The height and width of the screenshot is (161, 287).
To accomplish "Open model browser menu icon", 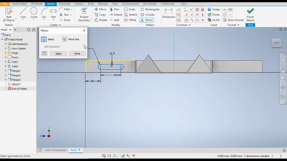I will [34, 30].
